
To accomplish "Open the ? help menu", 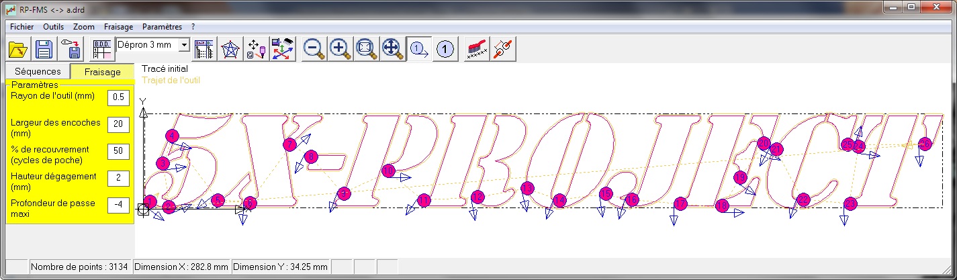I will tap(193, 27).
